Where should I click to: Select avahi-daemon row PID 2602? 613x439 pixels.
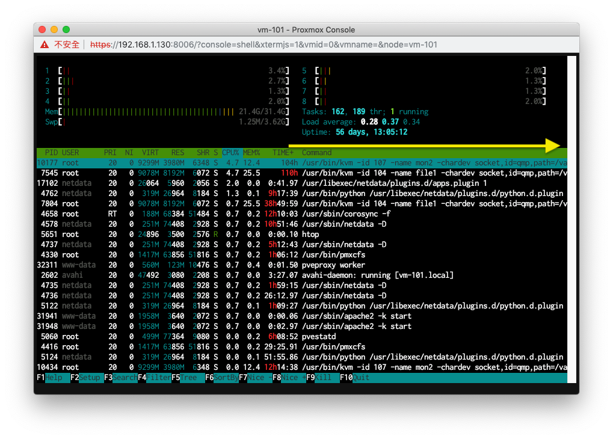302,275
